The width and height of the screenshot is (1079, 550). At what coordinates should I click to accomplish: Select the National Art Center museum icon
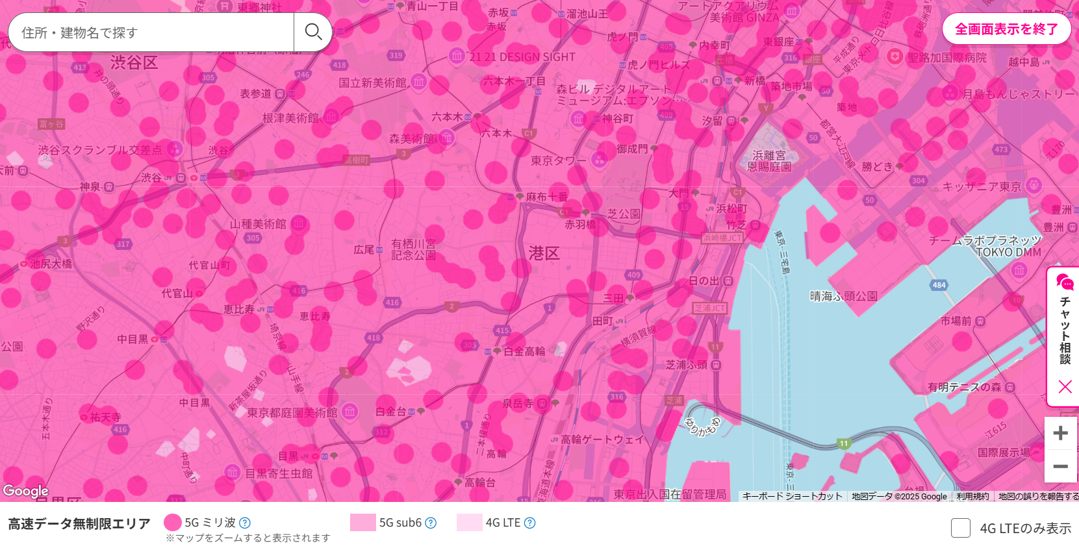point(419,82)
